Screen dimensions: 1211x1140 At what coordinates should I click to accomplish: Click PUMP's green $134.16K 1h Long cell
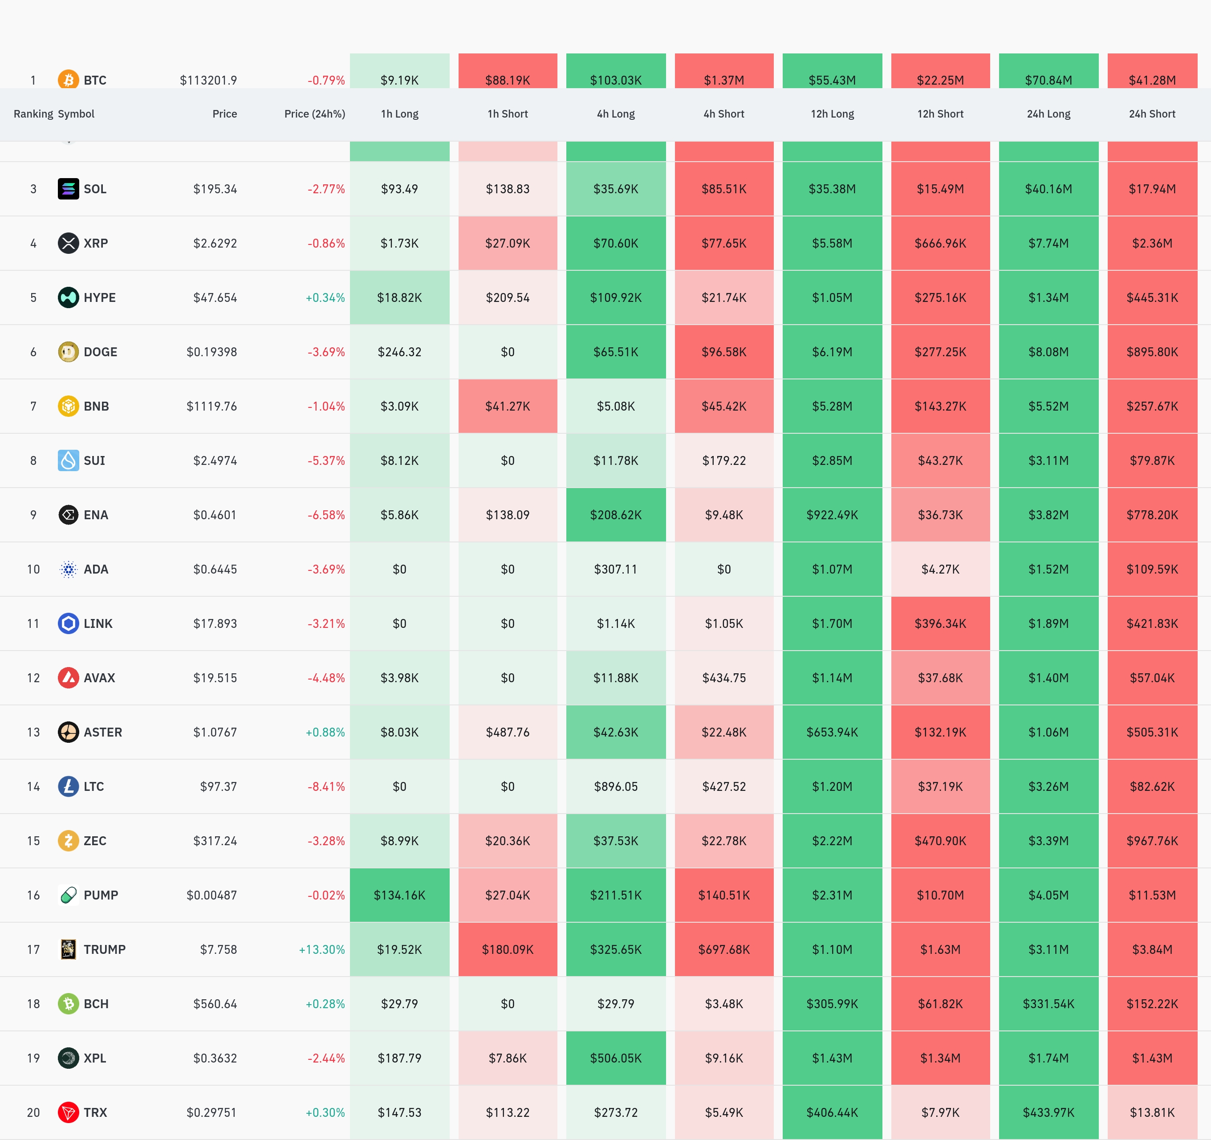coord(400,895)
